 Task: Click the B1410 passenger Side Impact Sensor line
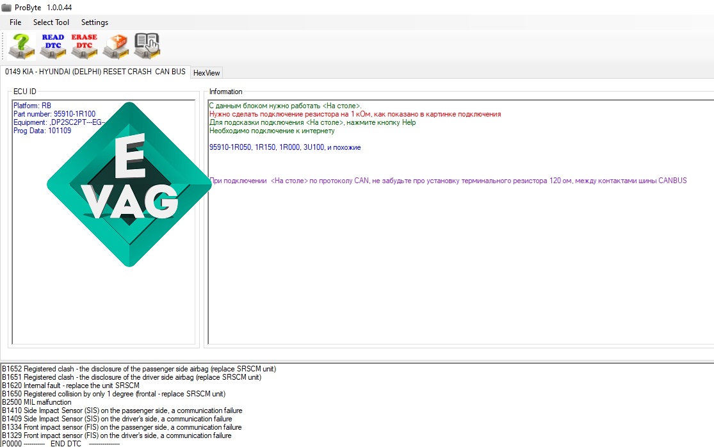pyautogui.click(x=122, y=410)
